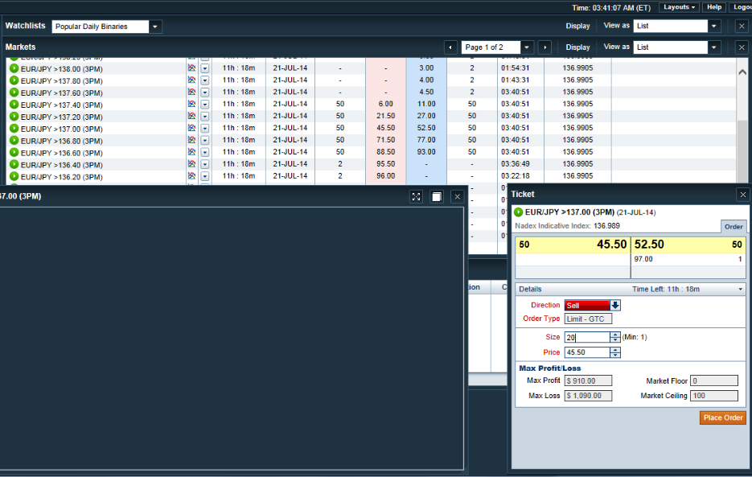This screenshot has width=752, height=477.
Task: Click Display in the Markets bar
Action: pyautogui.click(x=578, y=47)
